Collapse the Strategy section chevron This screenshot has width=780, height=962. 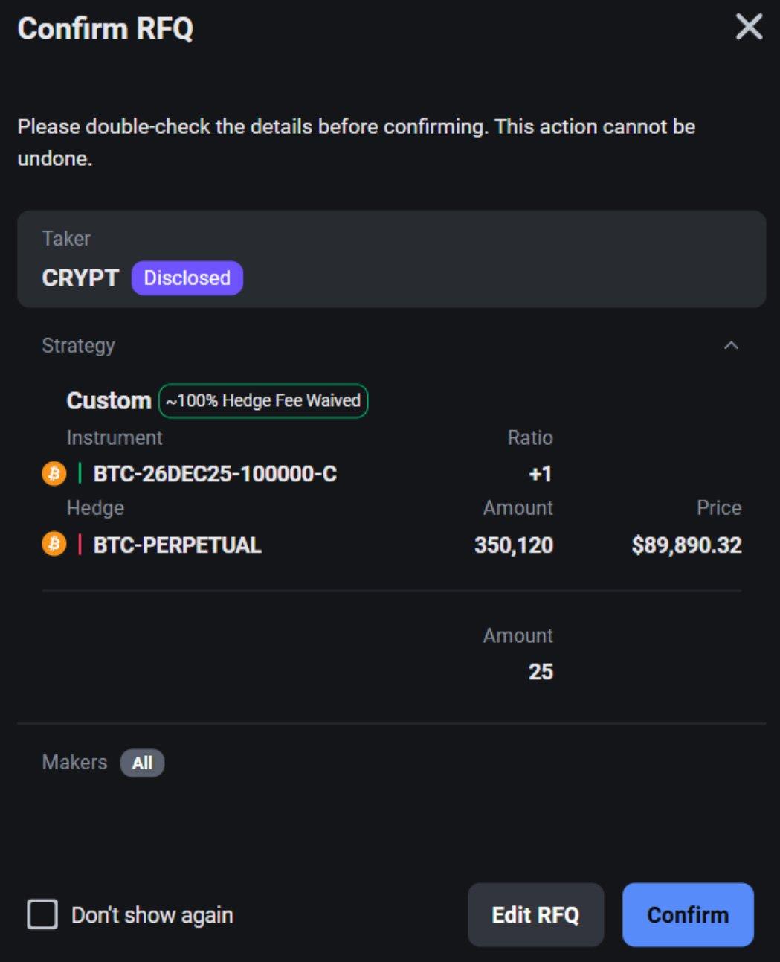pyautogui.click(x=732, y=345)
